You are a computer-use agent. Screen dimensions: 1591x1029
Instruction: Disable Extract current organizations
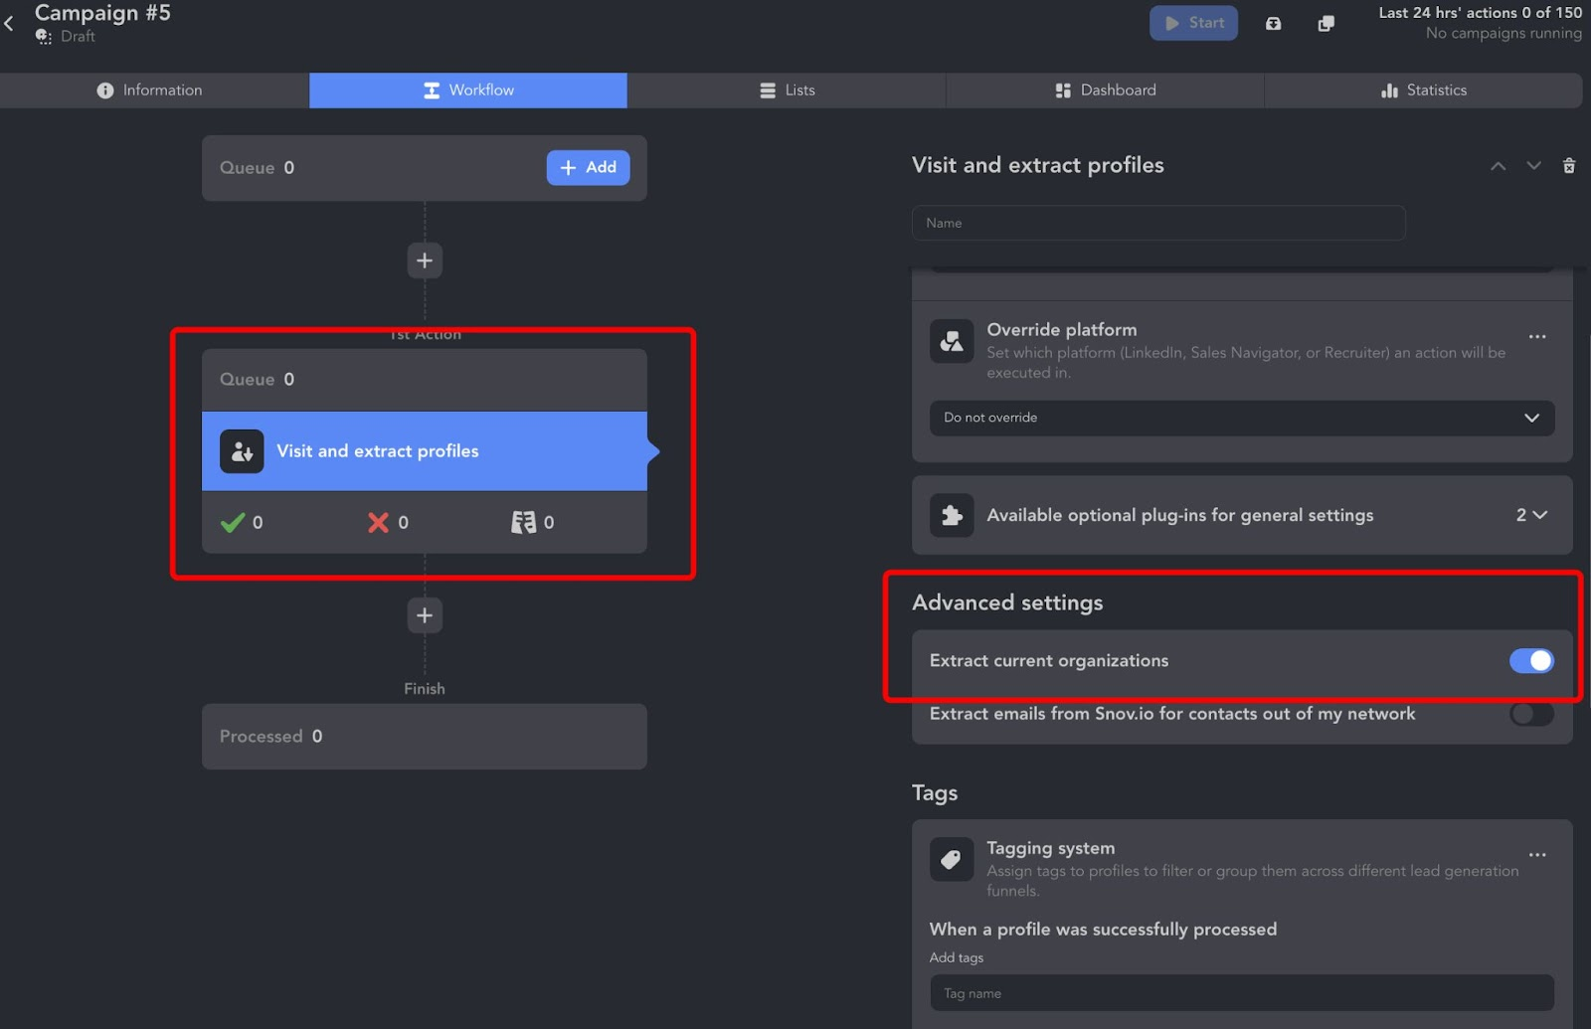[1531, 660]
